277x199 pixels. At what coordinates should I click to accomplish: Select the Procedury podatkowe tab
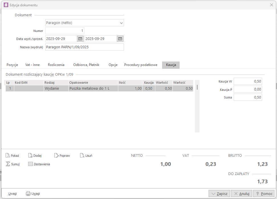[141, 65]
